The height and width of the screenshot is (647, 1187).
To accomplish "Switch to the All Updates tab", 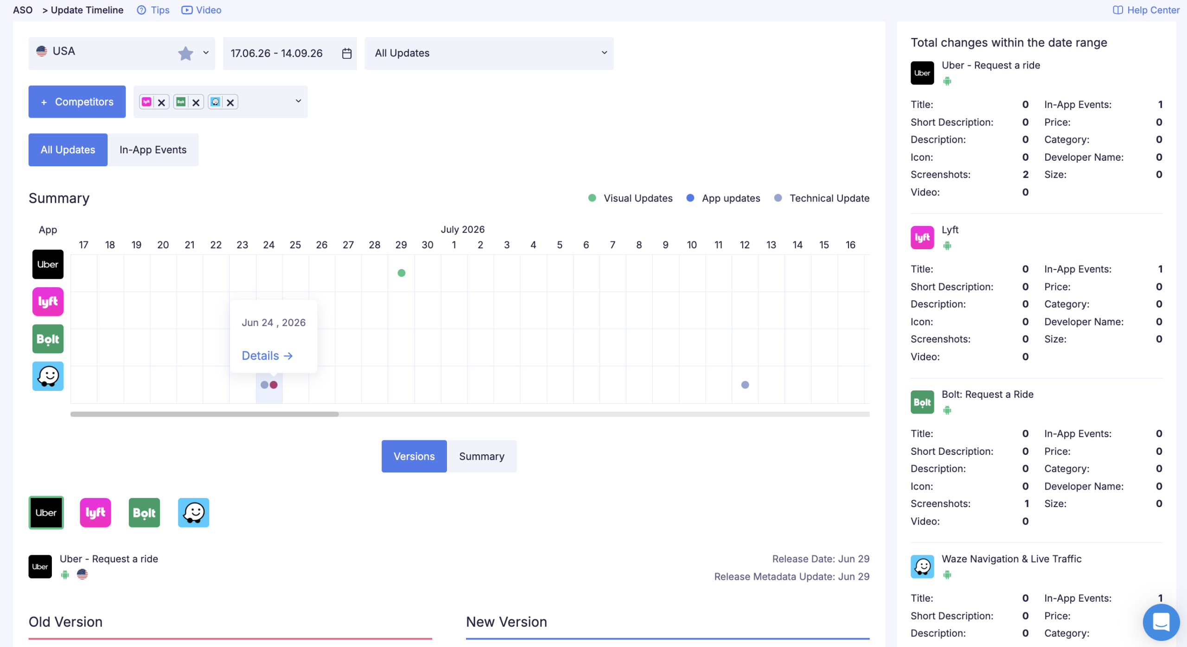I will click(x=68, y=150).
